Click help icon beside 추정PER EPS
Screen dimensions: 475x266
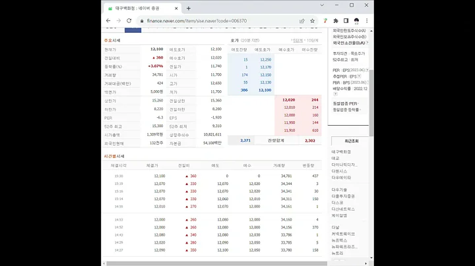[359, 76]
